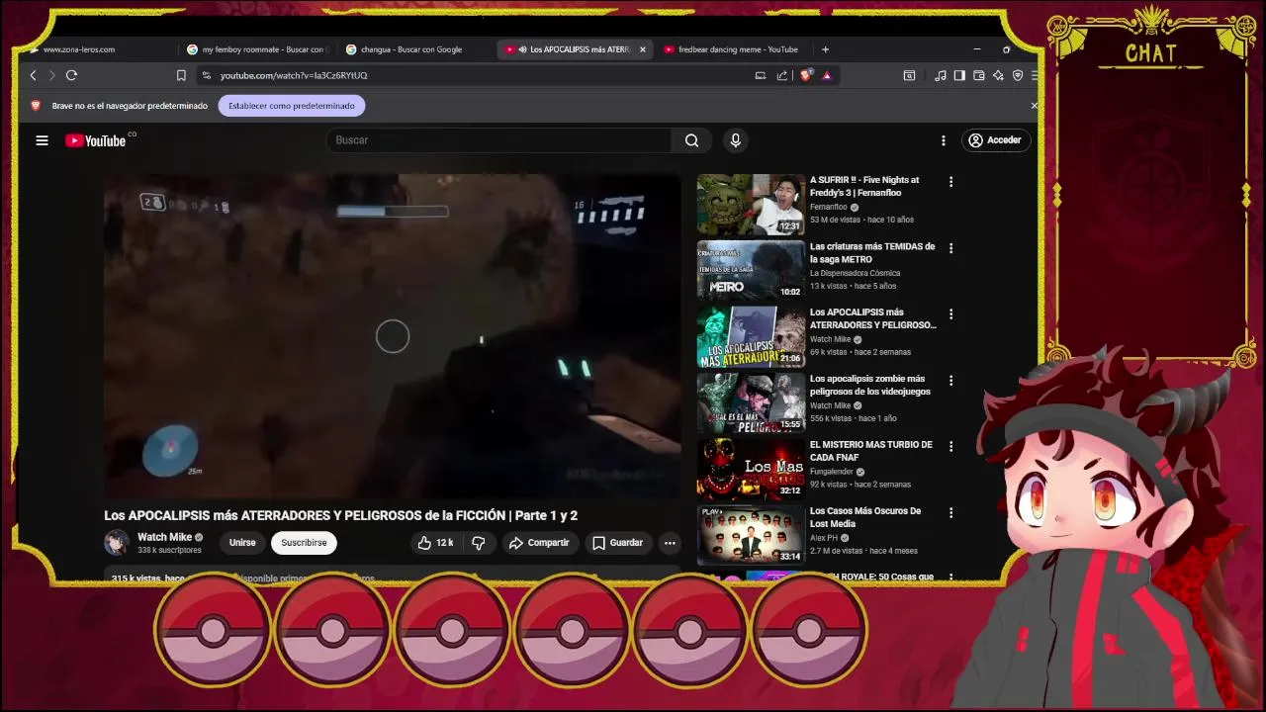The height and width of the screenshot is (712, 1266).
Task: Open the Brave Wallet icon
Action: [x=979, y=75]
